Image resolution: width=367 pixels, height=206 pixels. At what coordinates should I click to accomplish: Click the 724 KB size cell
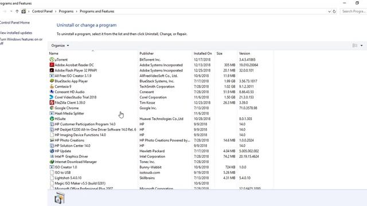231,167
